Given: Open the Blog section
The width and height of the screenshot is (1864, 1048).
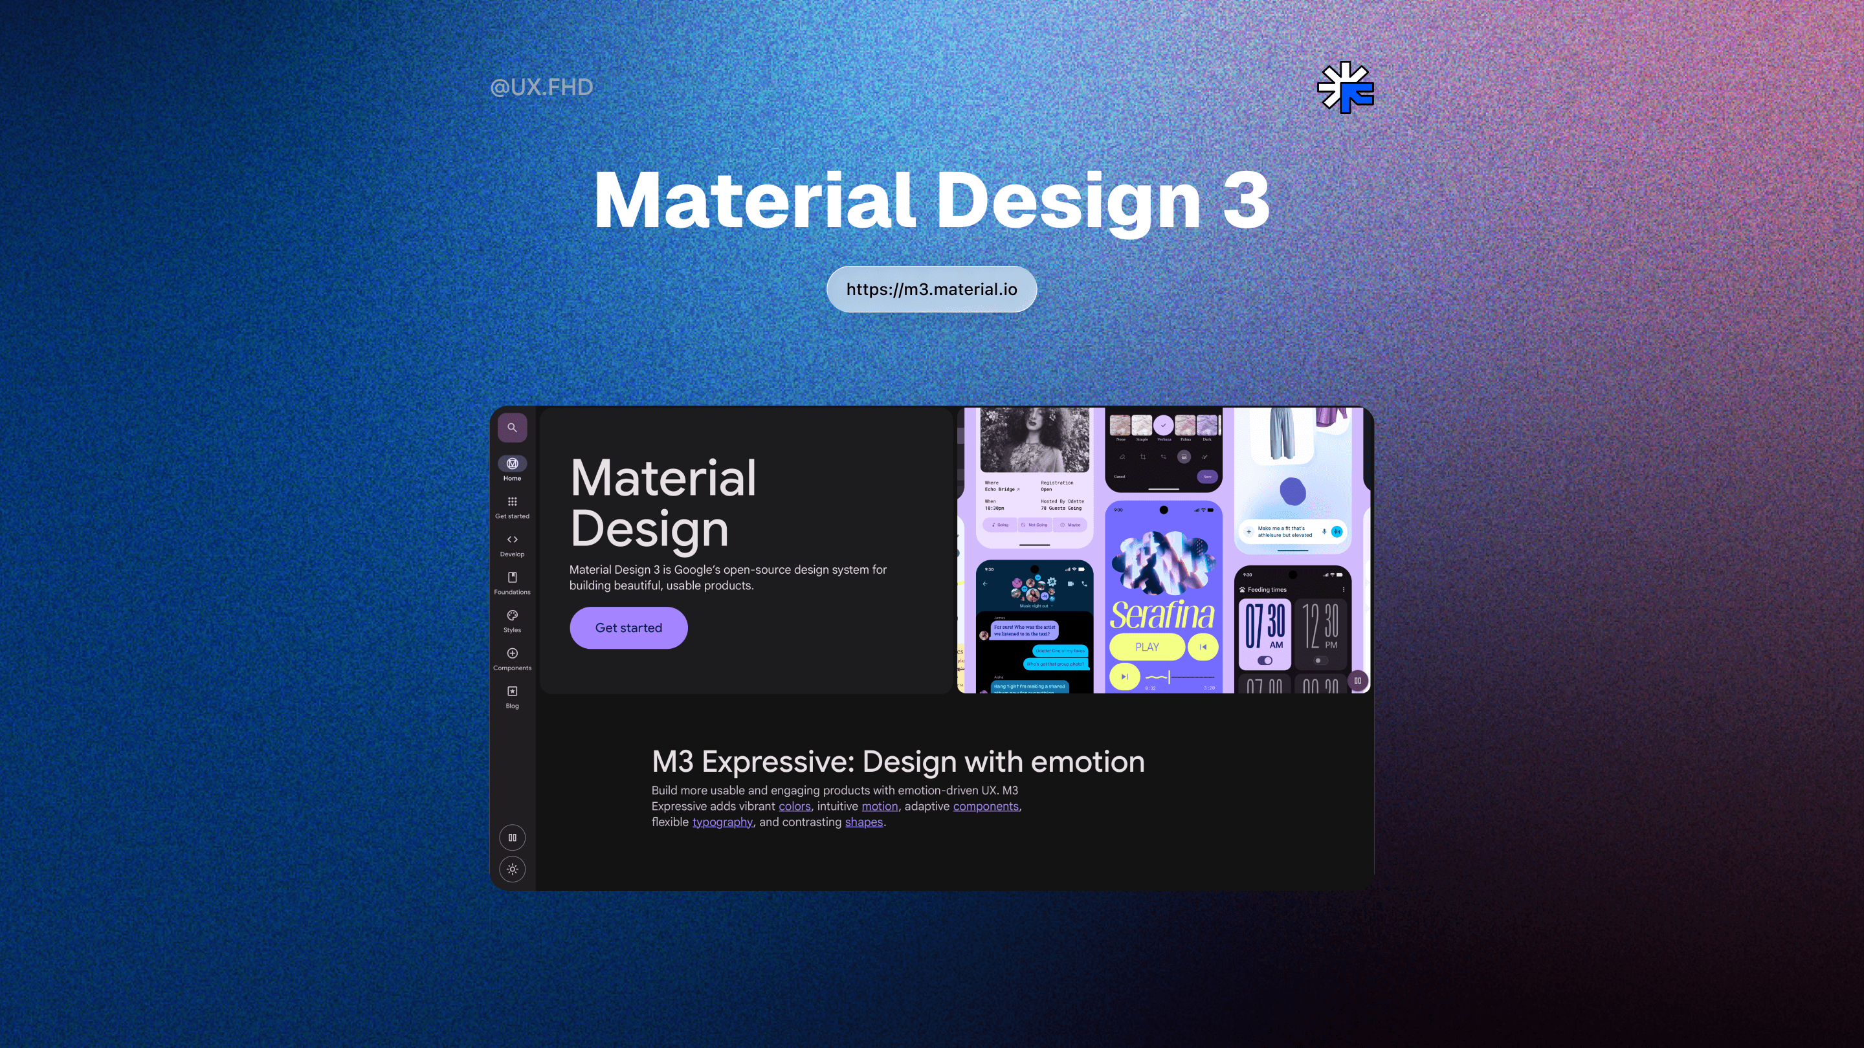Looking at the screenshot, I should 511,692.
